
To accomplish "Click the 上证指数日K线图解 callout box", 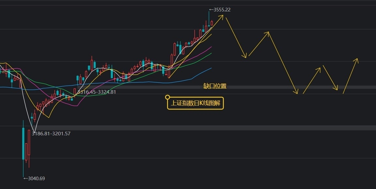I will tap(196, 103).
